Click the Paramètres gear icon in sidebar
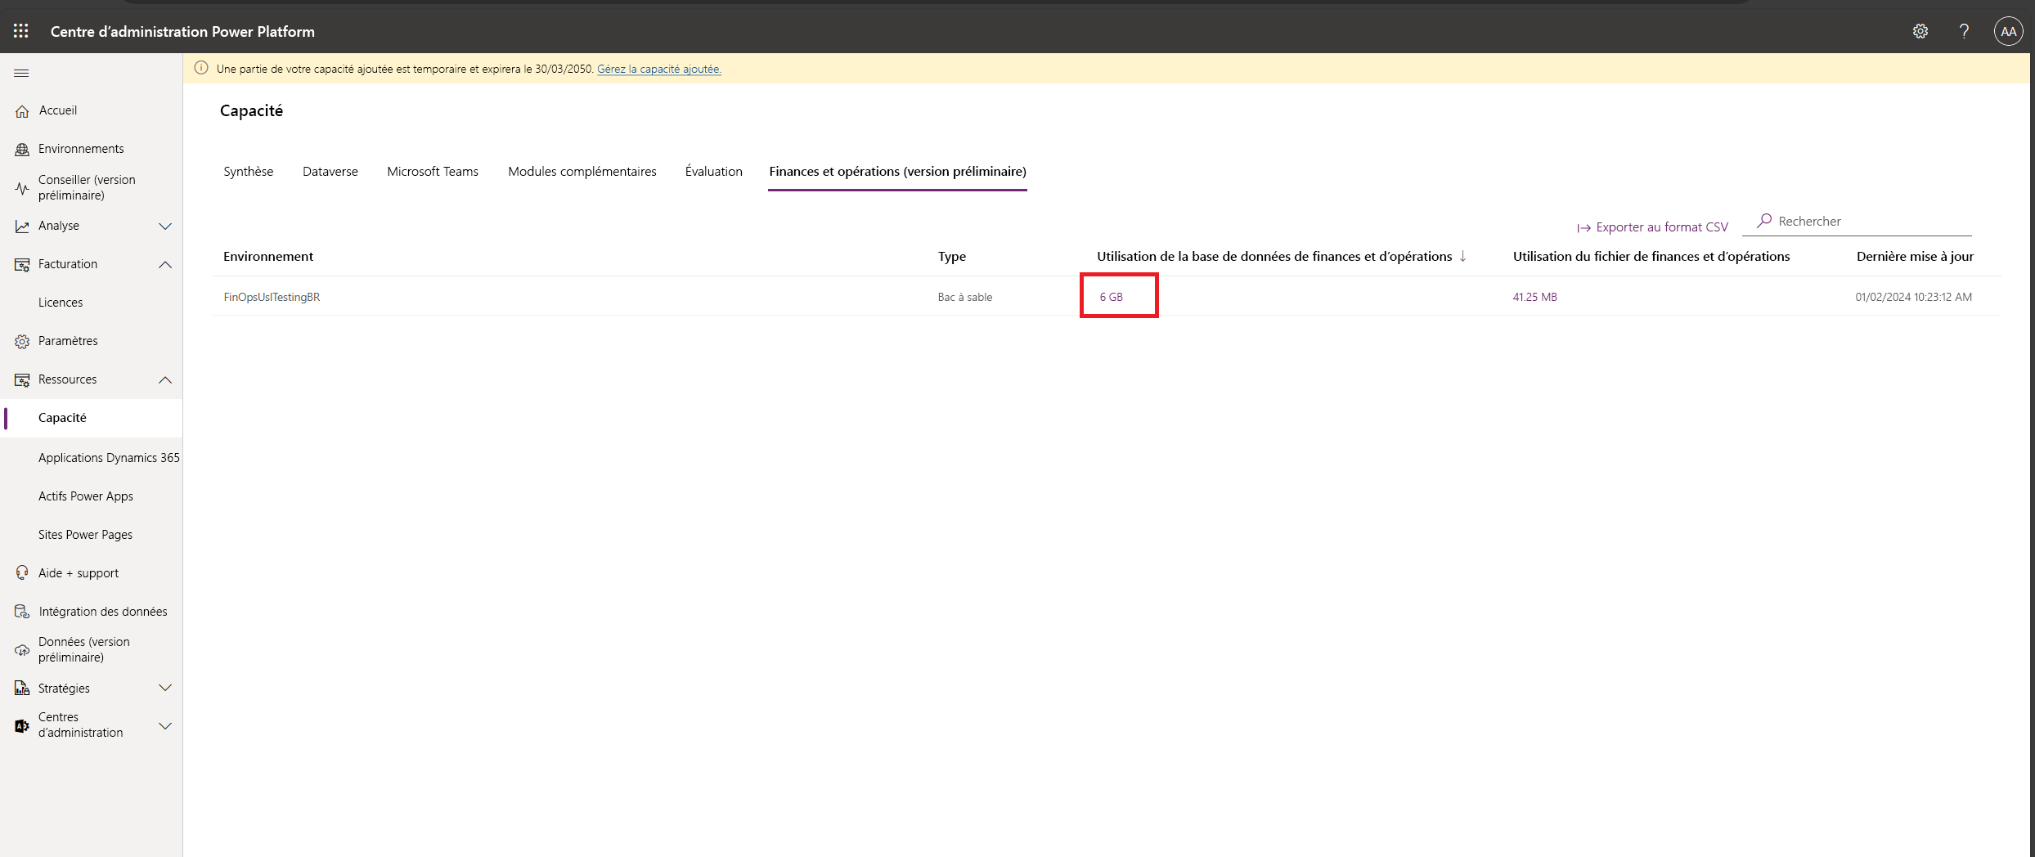The width and height of the screenshot is (2035, 857). click(x=22, y=342)
